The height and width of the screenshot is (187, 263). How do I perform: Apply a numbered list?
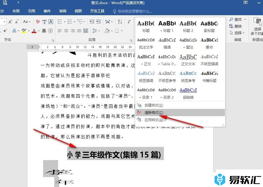pos(70,22)
